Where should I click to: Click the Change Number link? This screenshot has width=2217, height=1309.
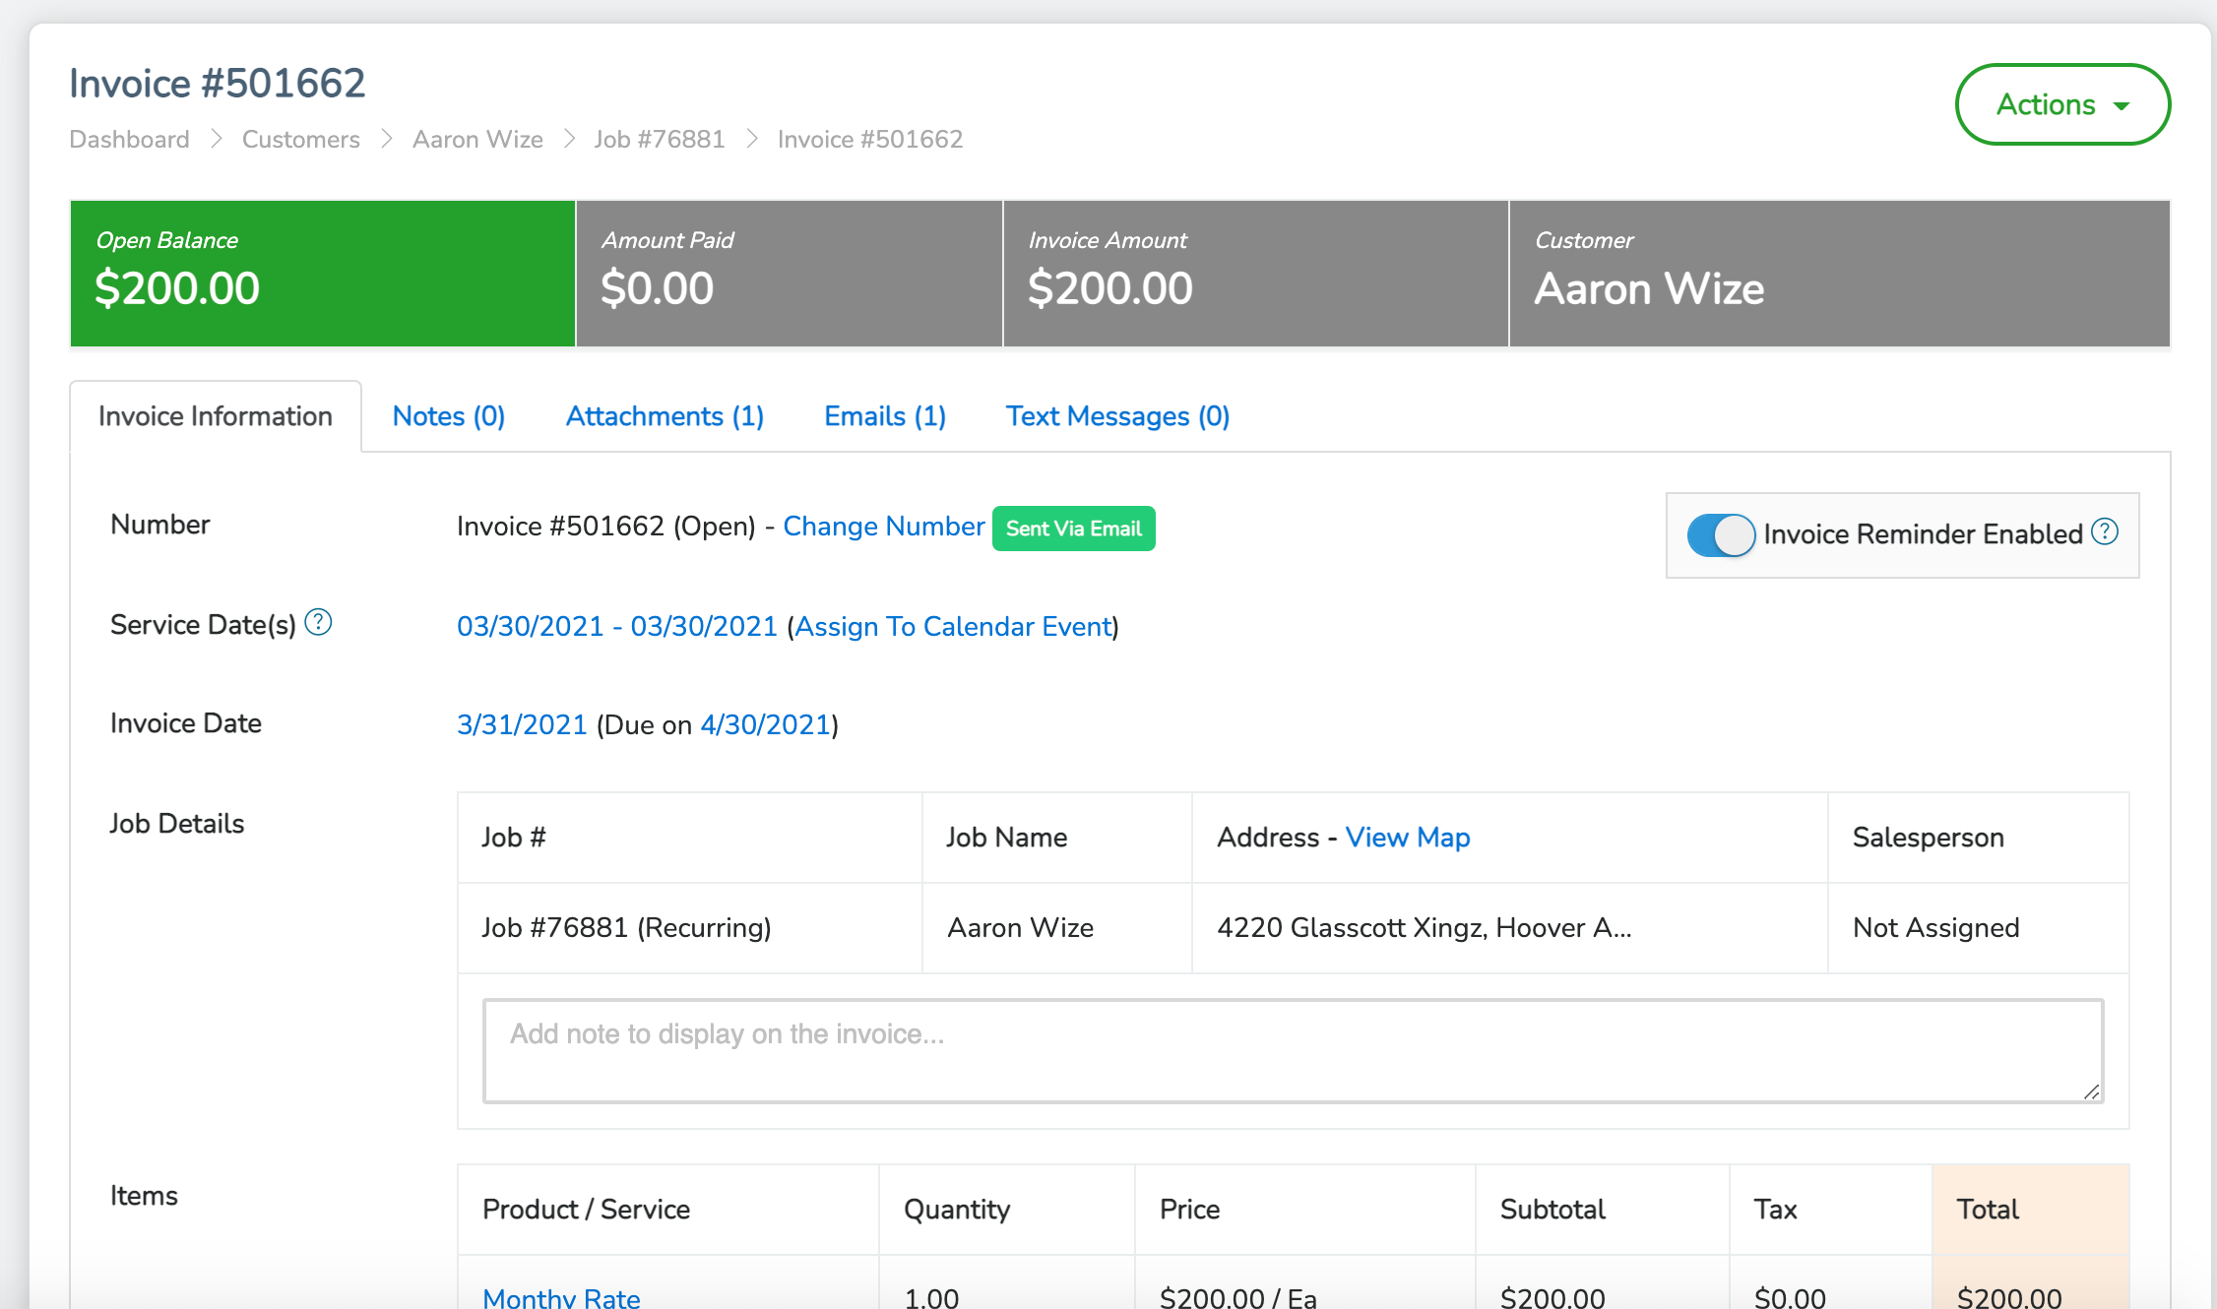(883, 527)
